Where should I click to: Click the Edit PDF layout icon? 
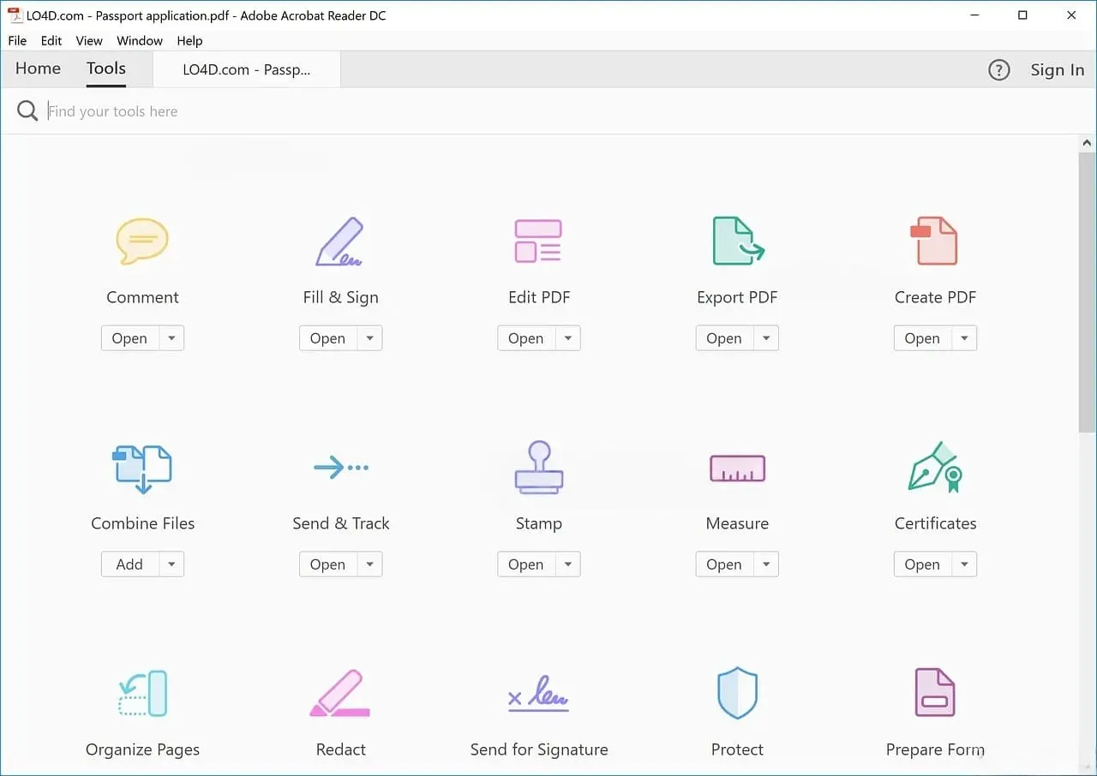click(x=538, y=241)
